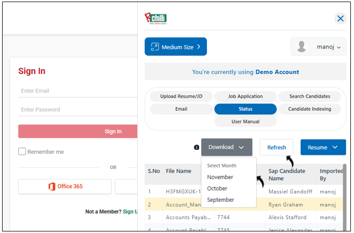This screenshot has width=354, height=233.
Task: Open the Search Candidates tab
Action: coord(310,97)
